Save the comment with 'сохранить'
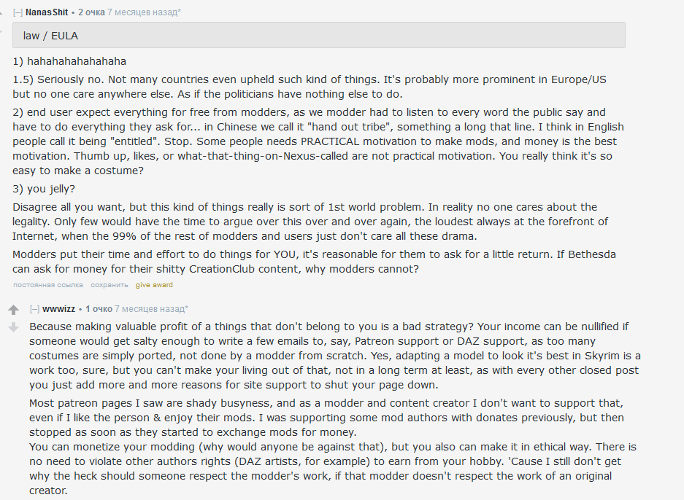Image resolution: width=684 pixels, height=500 pixels. (x=109, y=285)
